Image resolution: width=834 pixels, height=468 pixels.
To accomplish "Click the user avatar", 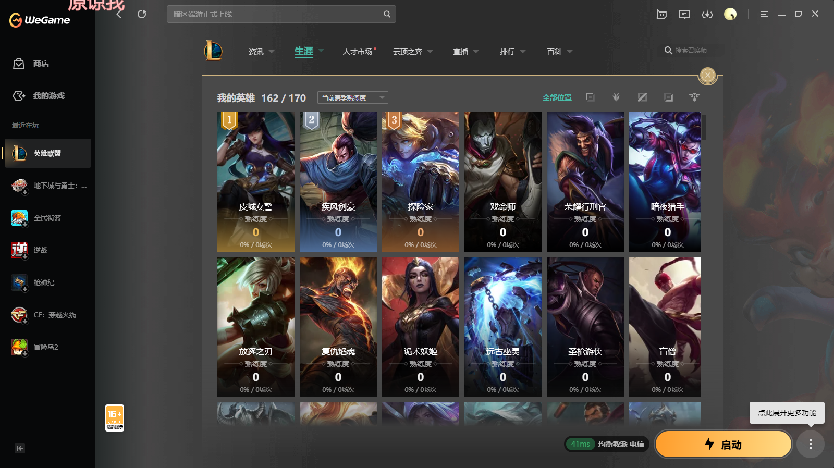I will [x=730, y=14].
